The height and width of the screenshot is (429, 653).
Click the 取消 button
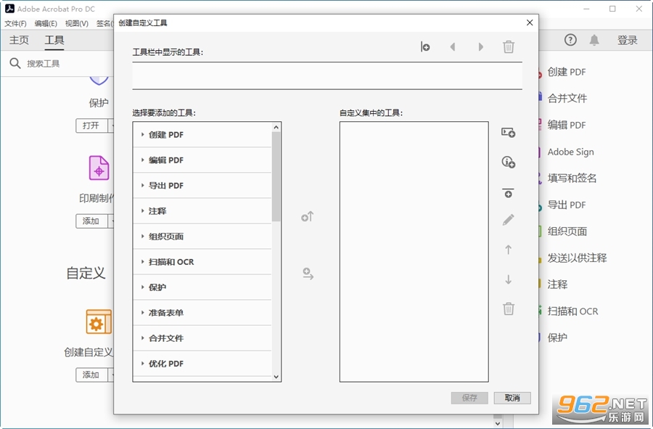tap(512, 398)
